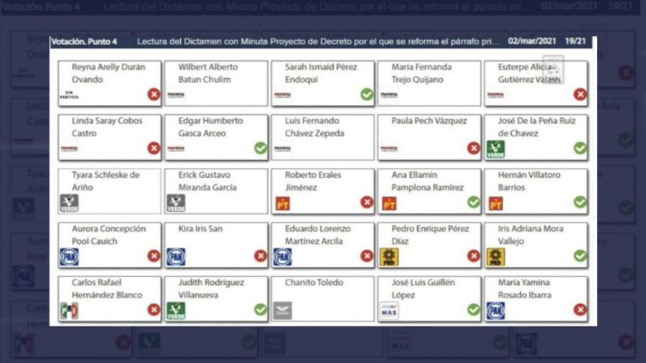
Task: Click the red X on Reyna Arelly Durán's card
Action: click(154, 95)
